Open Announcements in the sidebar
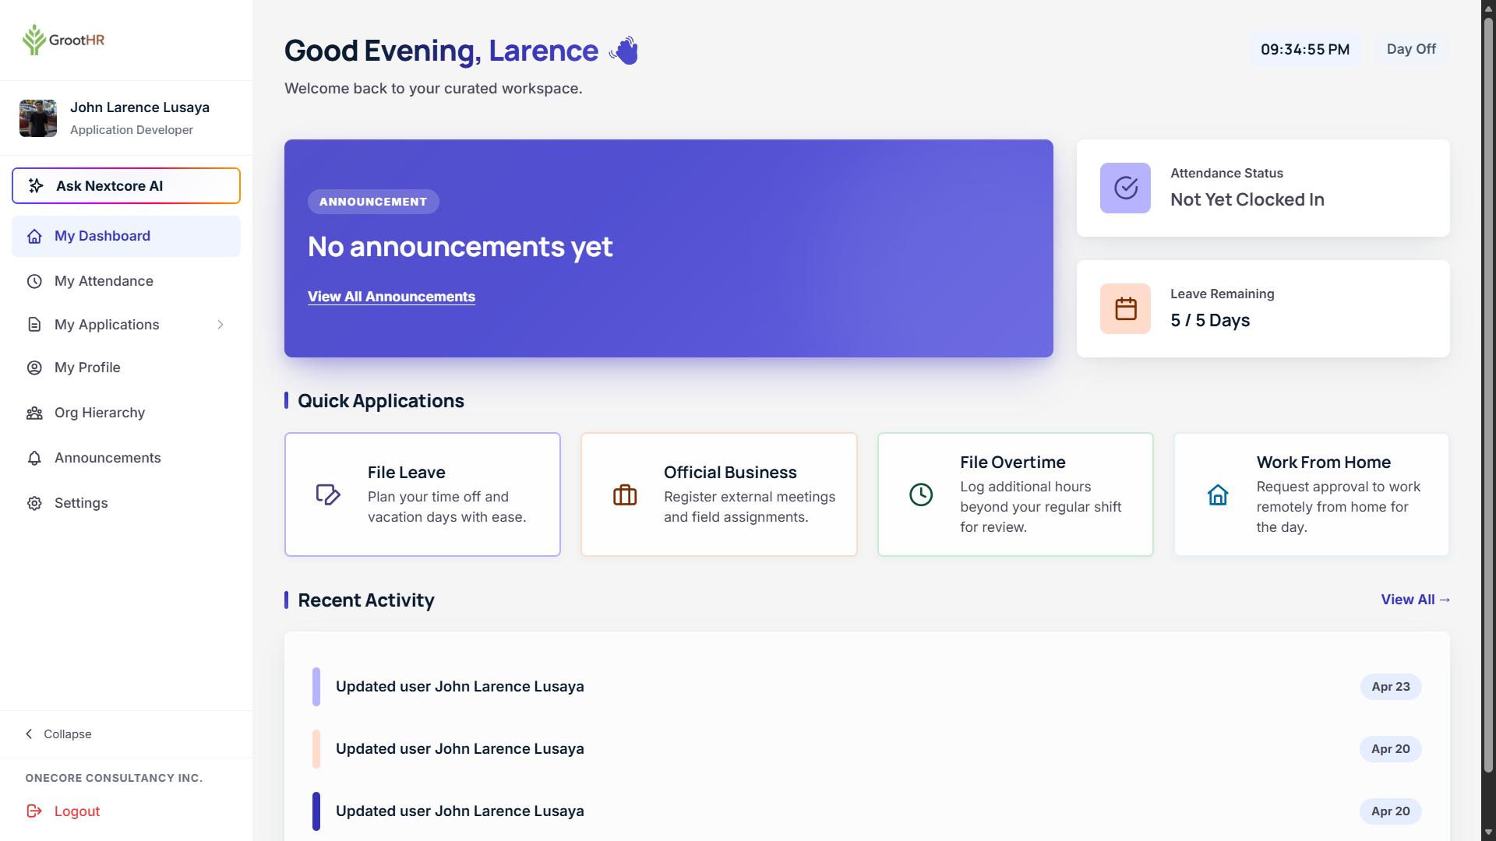This screenshot has height=841, width=1496. point(126,458)
